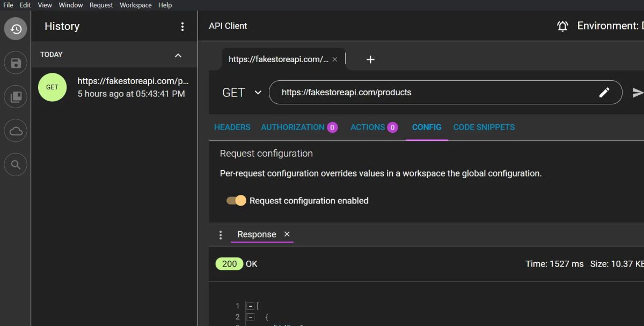Switch to the HEADERS tab
The image size is (644, 326).
click(x=232, y=127)
